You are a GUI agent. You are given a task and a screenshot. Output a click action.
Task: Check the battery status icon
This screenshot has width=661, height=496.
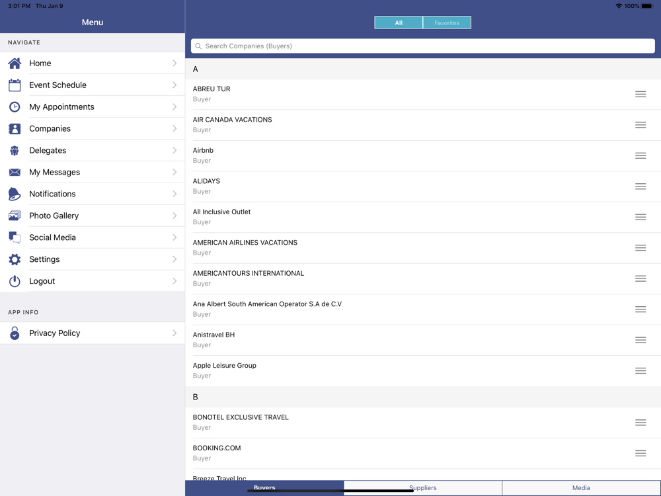click(648, 6)
